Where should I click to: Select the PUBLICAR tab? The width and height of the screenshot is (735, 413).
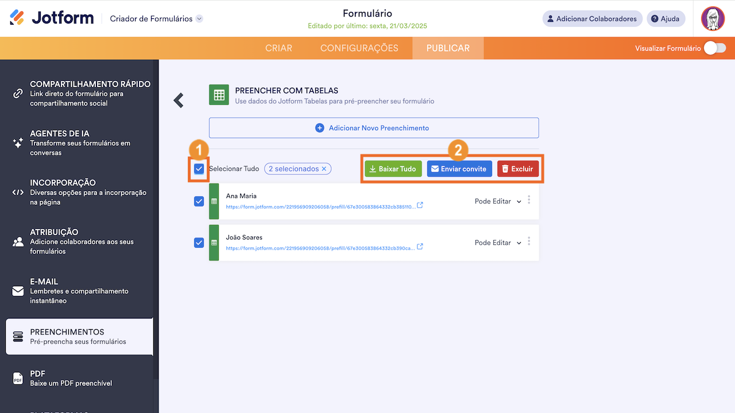click(x=448, y=48)
